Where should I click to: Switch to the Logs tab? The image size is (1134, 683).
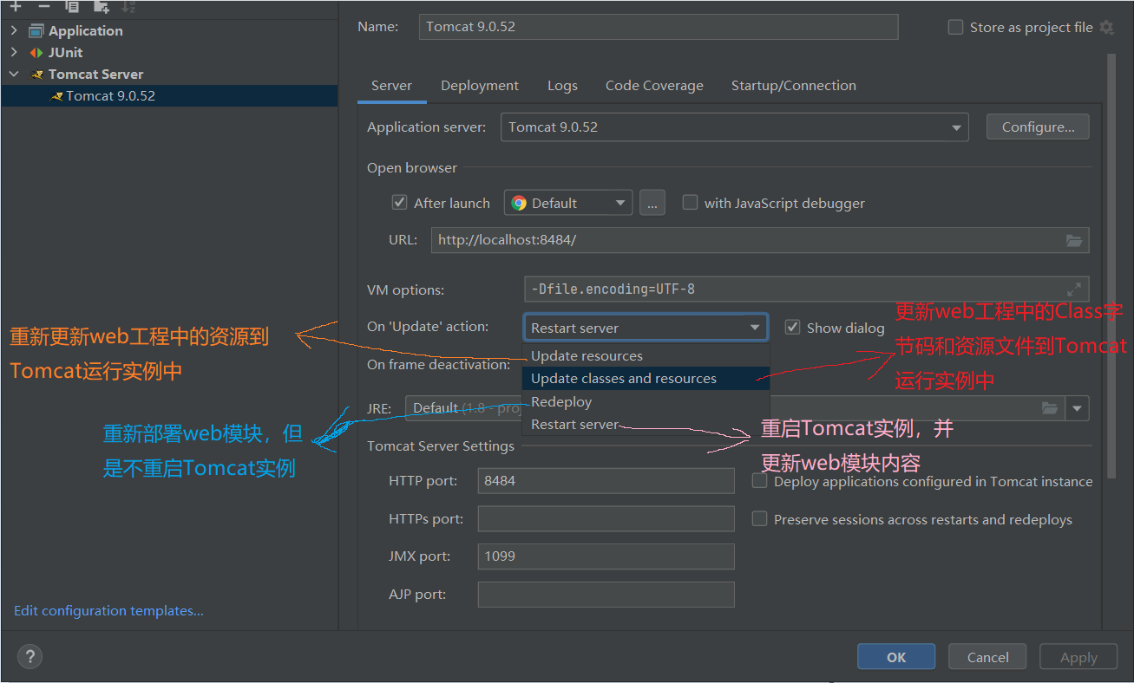tap(562, 86)
